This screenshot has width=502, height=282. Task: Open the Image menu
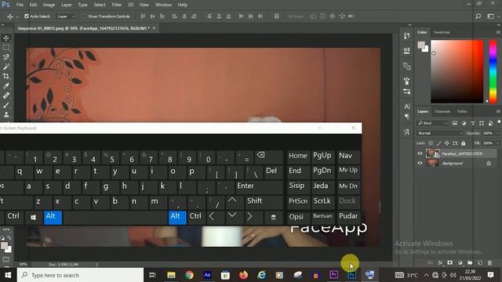click(49, 5)
